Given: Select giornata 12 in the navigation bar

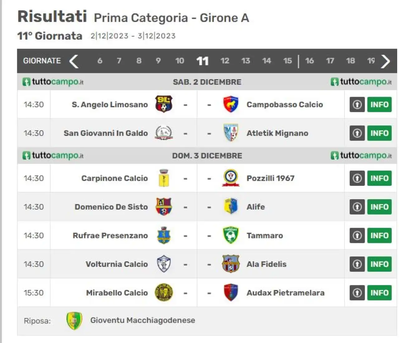Looking at the screenshot, I should click(225, 61).
